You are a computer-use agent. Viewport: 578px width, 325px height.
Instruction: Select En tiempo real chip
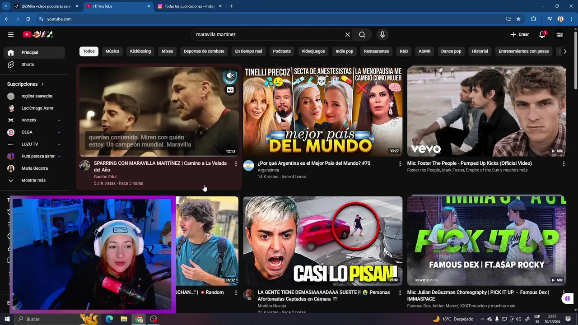click(x=248, y=51)
